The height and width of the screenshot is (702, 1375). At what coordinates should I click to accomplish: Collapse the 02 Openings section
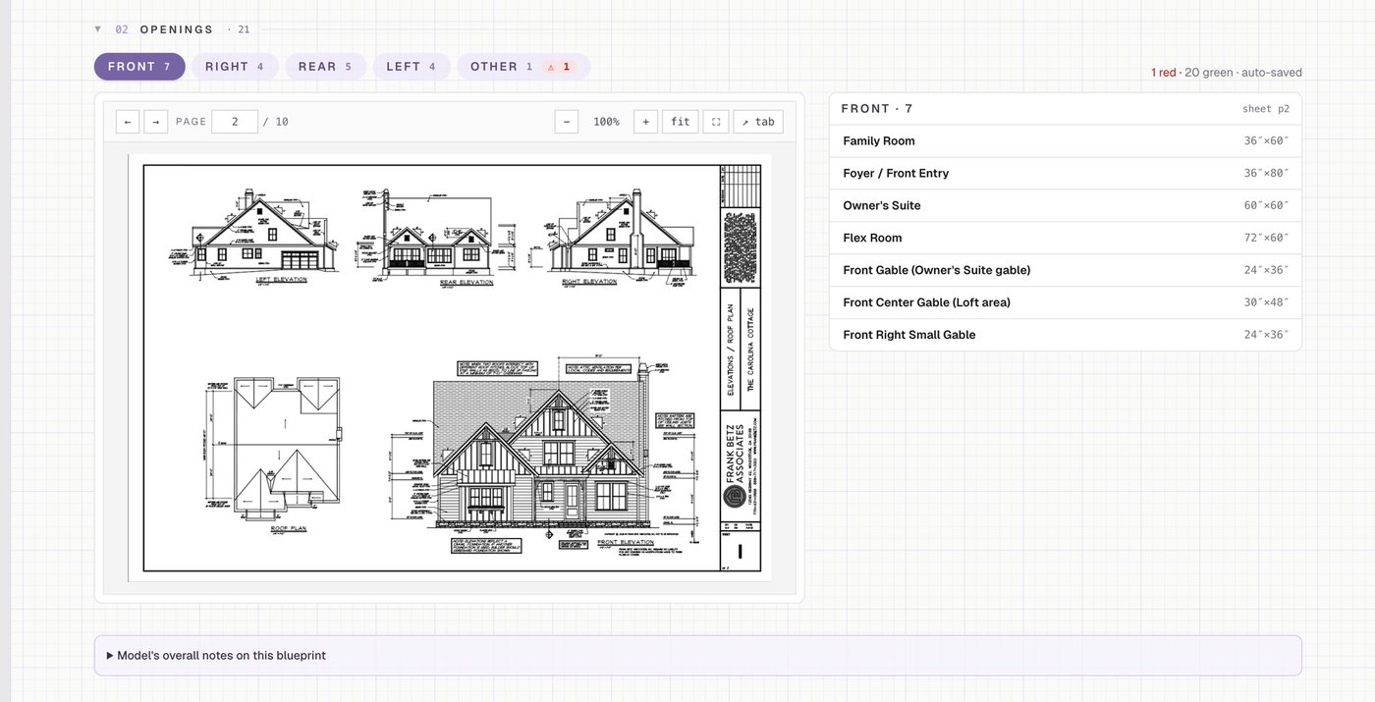click(x=98, y=29)
